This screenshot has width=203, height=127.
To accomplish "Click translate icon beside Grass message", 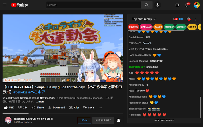I will (150, 43).
